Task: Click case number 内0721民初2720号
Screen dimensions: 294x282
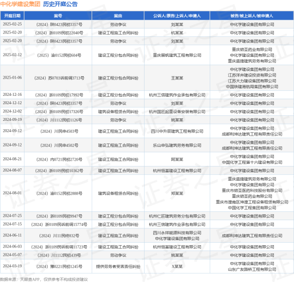Action: (x=59, y=160)
